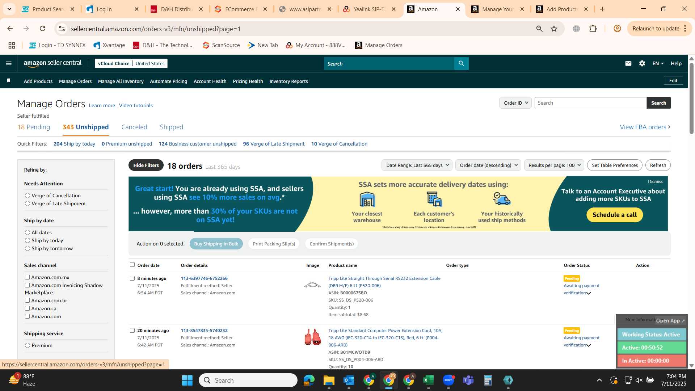Screen dimensions: 695x391
Task: Click Print Packing Slip(s) button
Action: pos(274,244)
